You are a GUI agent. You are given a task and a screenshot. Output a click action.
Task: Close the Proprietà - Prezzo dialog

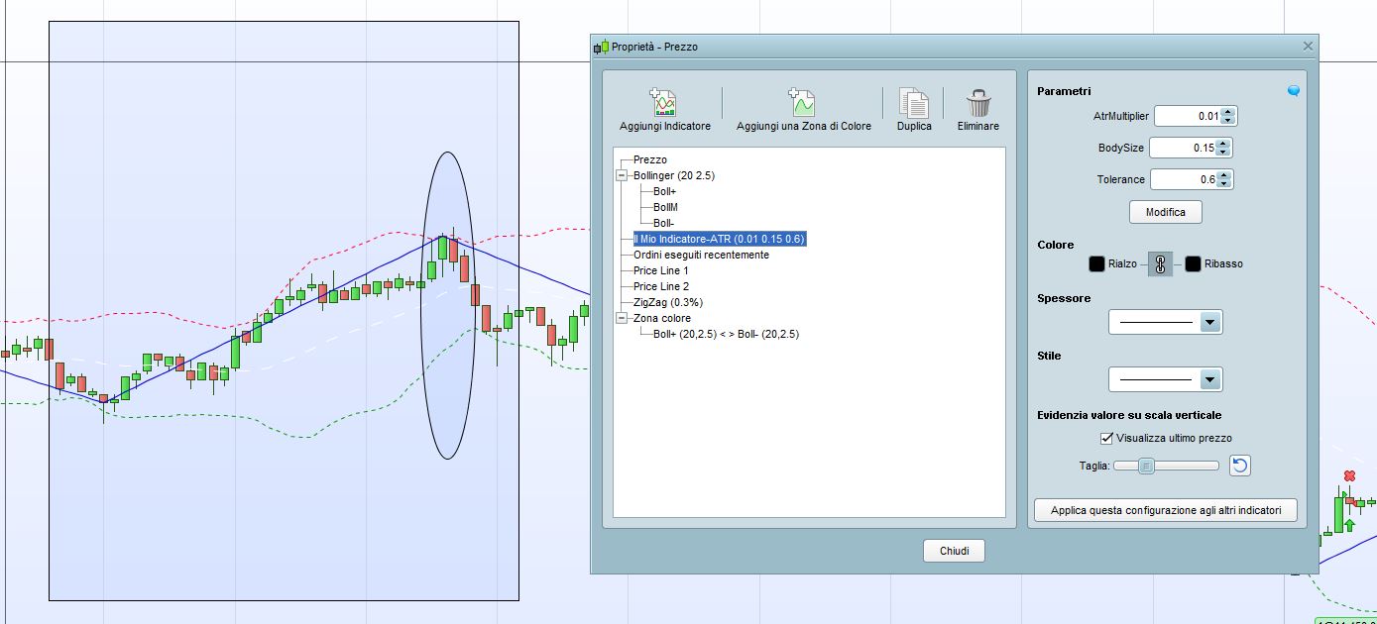tap(1308, 46)
